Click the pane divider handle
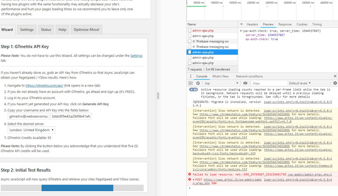Image resolution: width=338 pixels, height=196 pixels. (158, 96)
